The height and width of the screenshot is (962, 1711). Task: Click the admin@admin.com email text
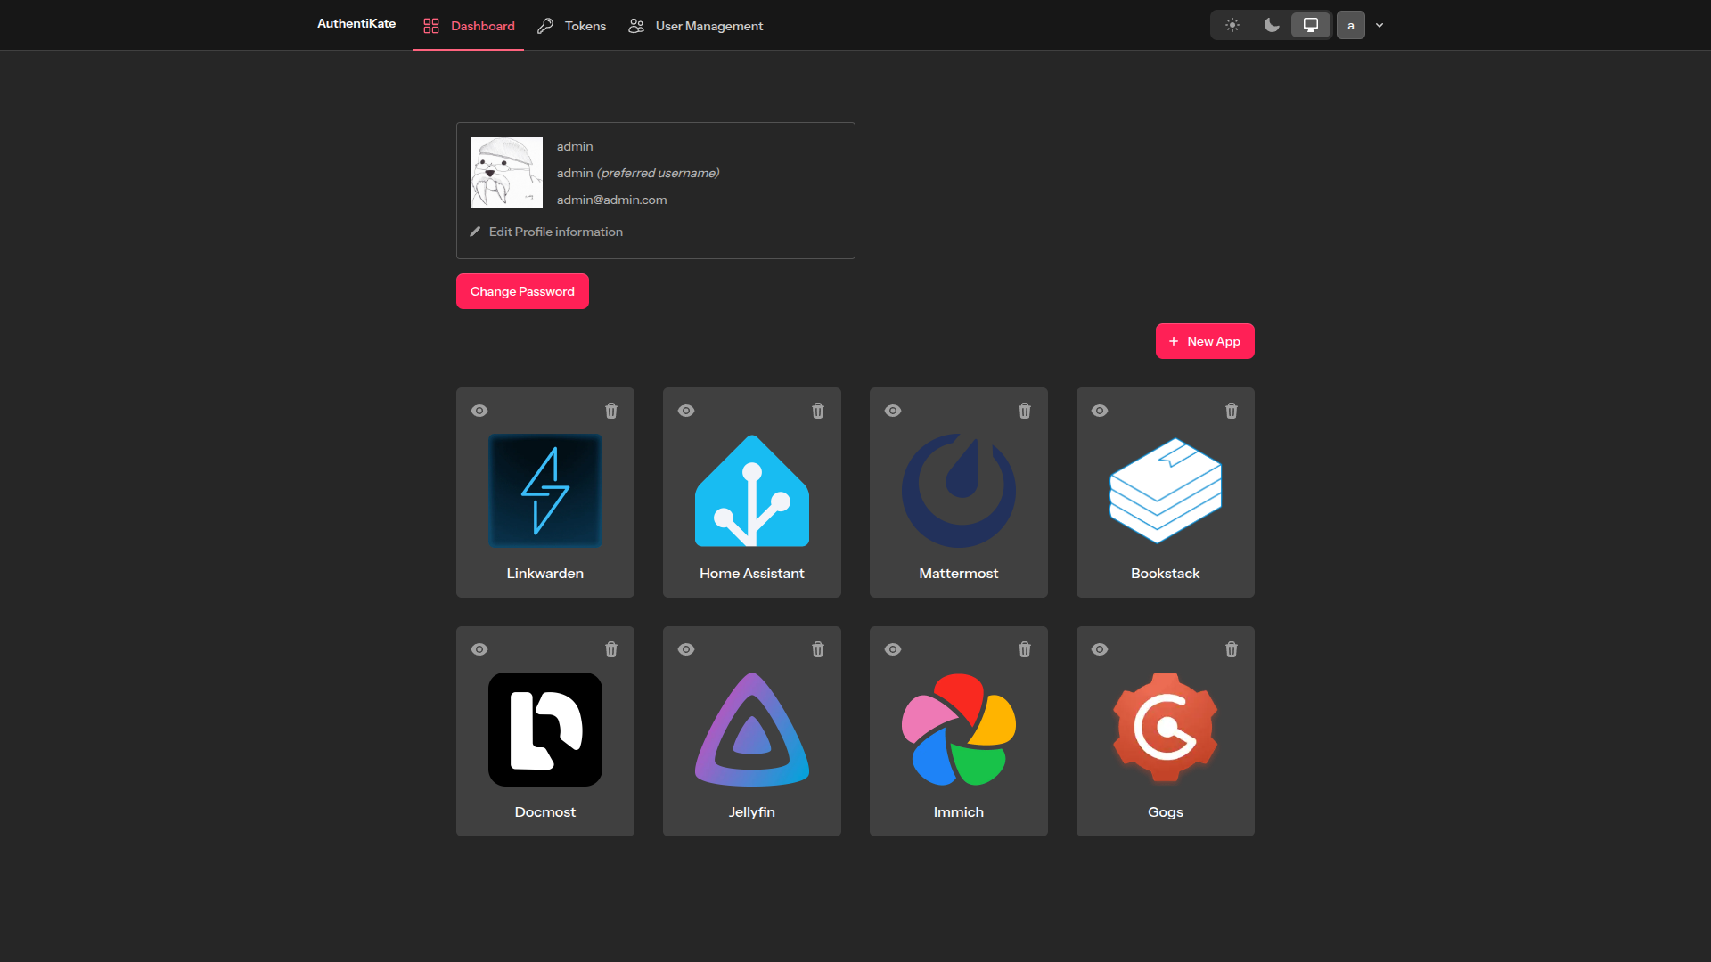click(612, 200)
